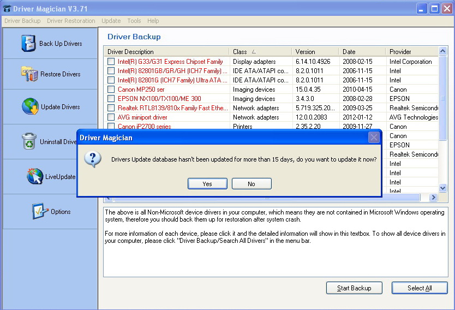Click the Restore Drivers label
This screenshot has height=310, width=455.
point(61,74)
